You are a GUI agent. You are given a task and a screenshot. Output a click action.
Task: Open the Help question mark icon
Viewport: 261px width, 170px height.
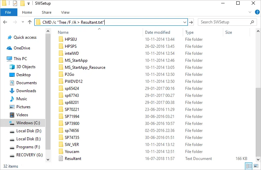257,12
